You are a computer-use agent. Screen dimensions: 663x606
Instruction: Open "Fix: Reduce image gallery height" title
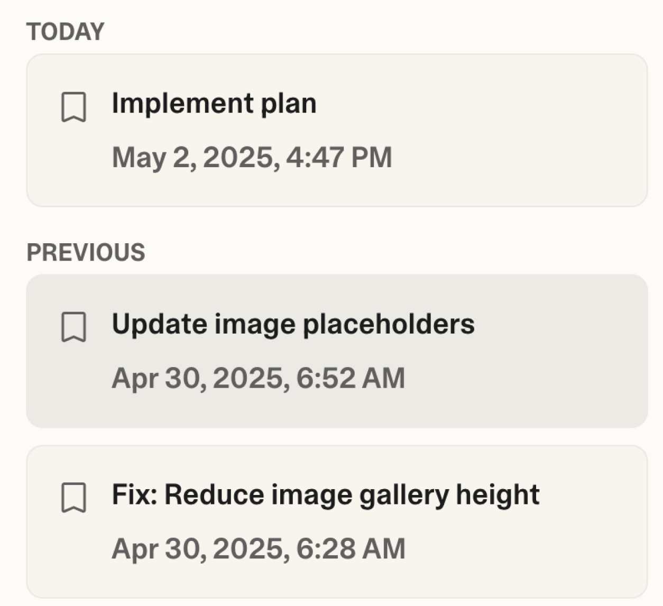pyautogui.click(x=325, y=495)
